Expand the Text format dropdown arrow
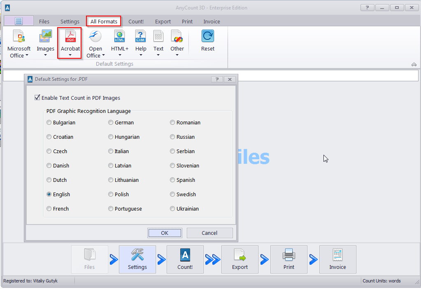The height and width of the screenshot is (289, 421). (158, 55)
